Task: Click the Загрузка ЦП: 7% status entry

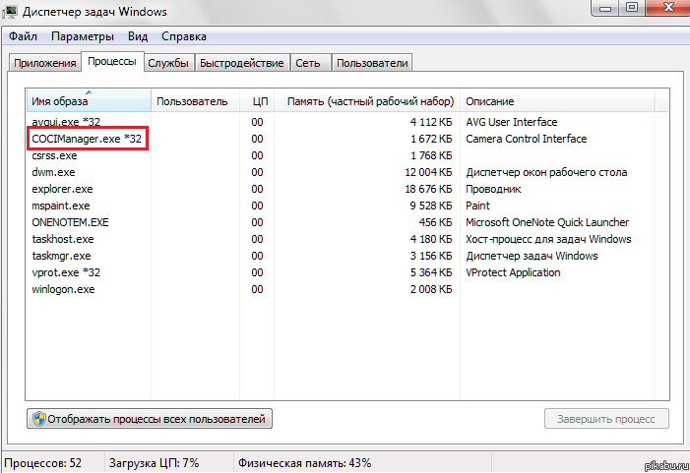Action: coord(154,463)
